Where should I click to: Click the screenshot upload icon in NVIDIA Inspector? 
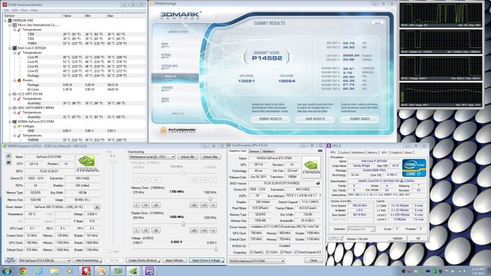[9, 156]
